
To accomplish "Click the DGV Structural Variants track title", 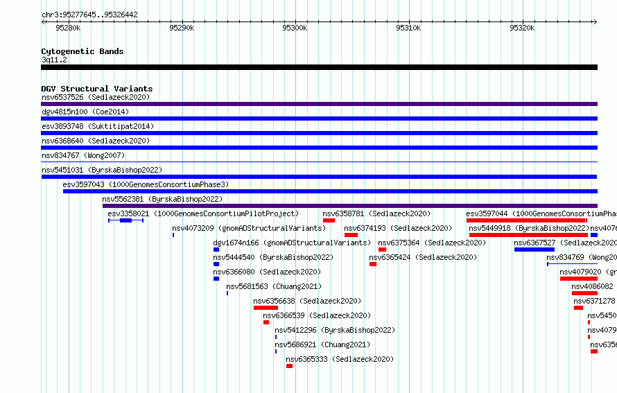I will (x=97, y=89).
